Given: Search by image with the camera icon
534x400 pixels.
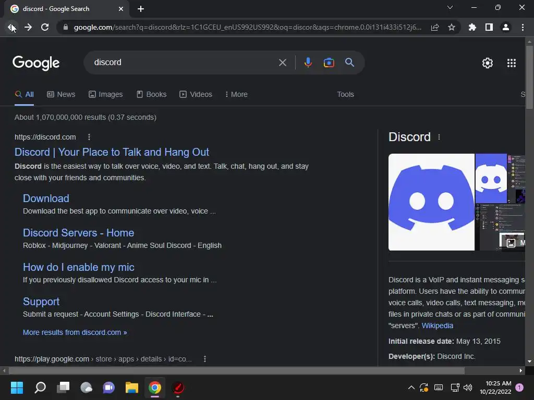Looking at the screenshot, I should click(329, 63).
